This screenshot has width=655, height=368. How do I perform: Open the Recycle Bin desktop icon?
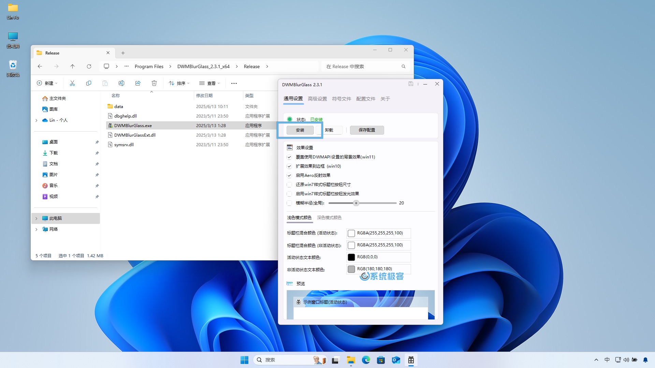(13, 68)
